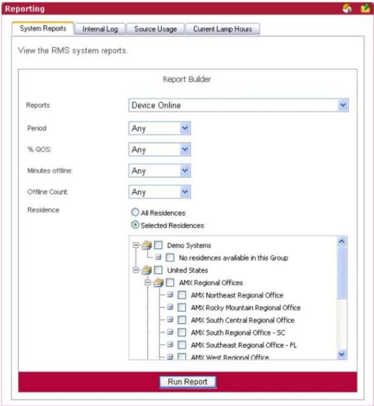Check the No residences available in this Group checkbox
Image resolution: width=374 pixels, height=406 pixels.
tap(170, 257)
